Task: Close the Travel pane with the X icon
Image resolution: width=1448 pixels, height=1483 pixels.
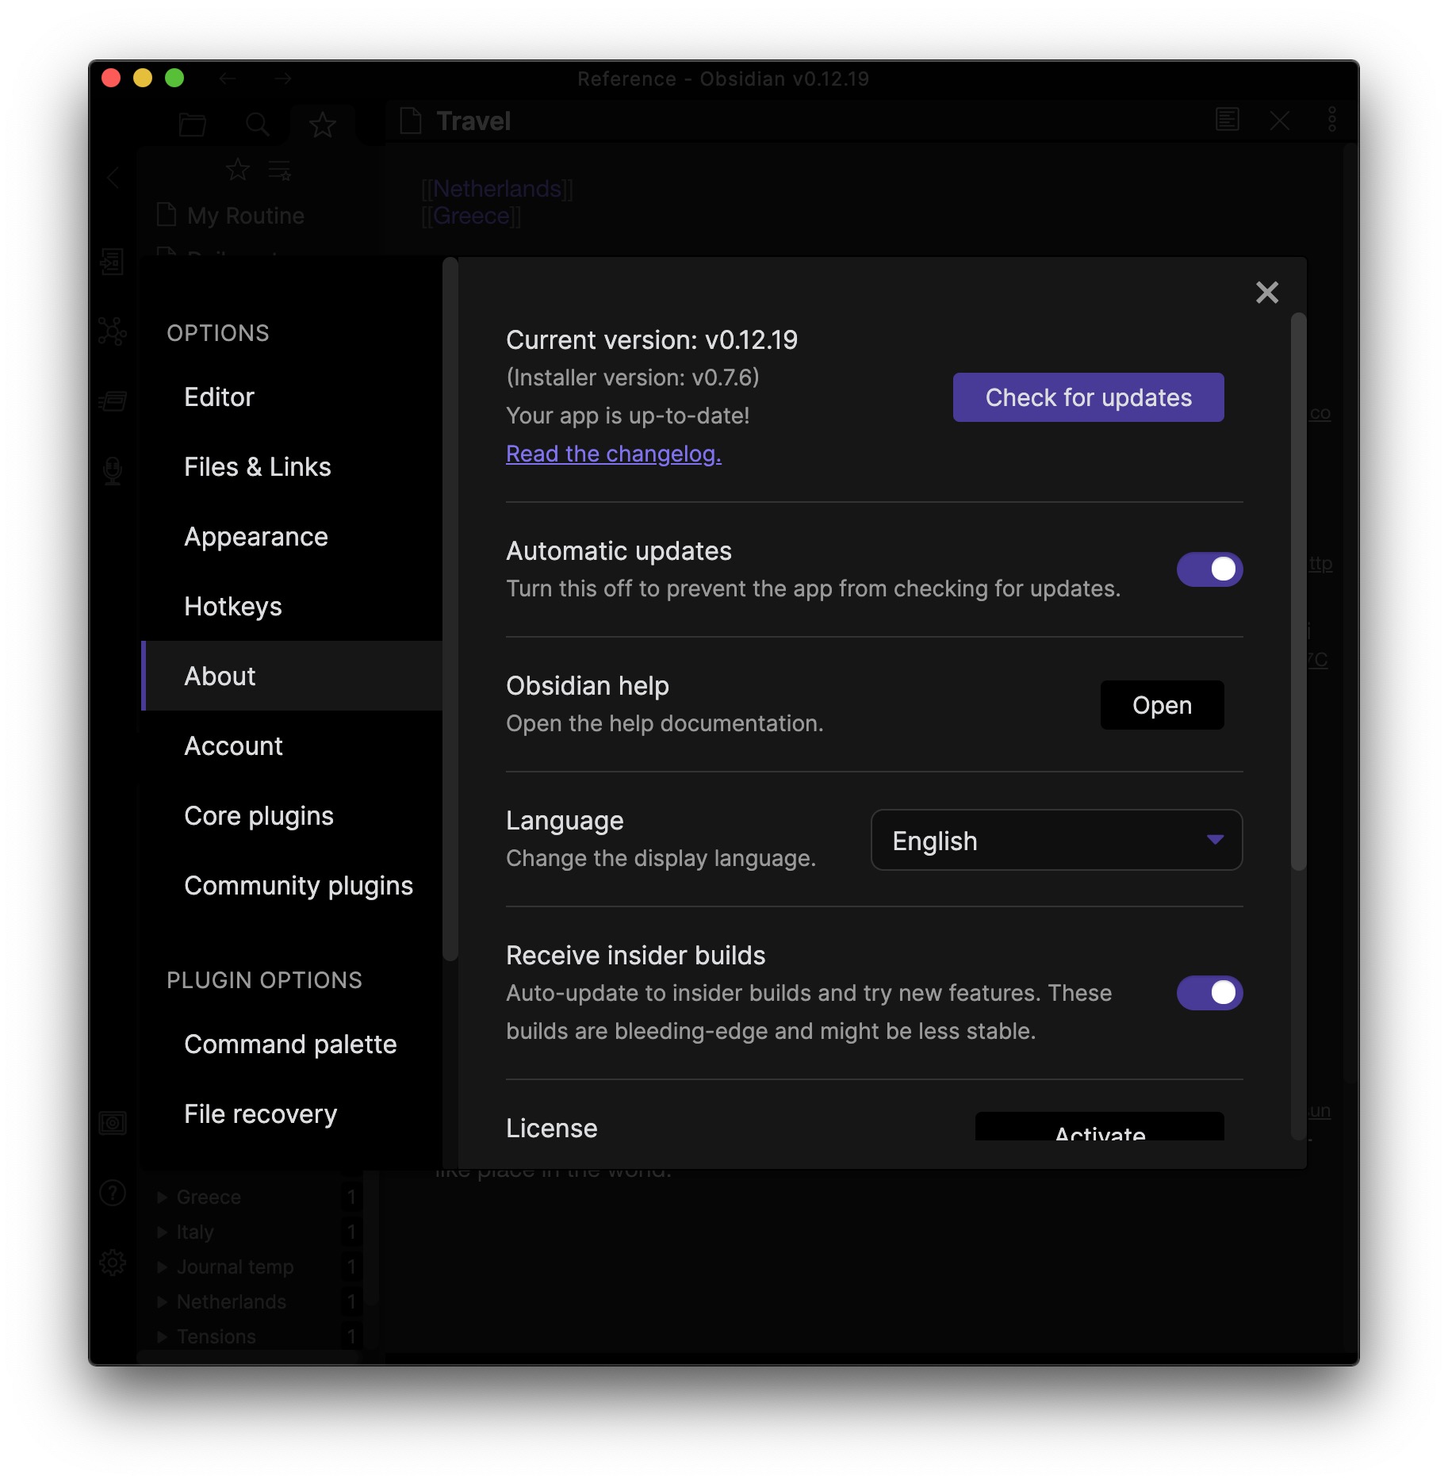Action: pos(1279,121)
